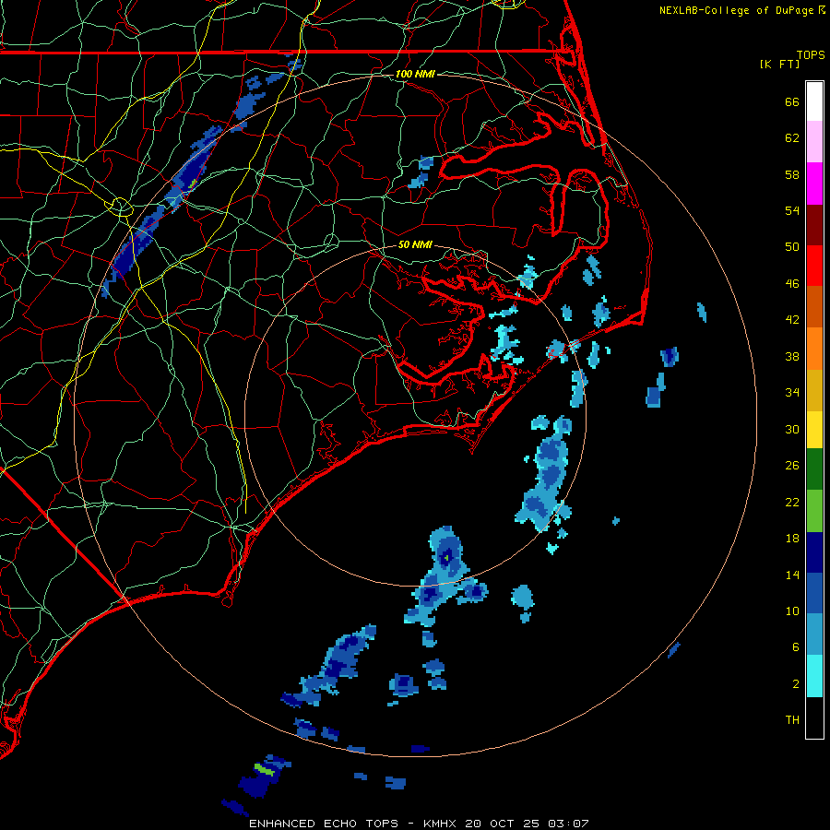
Task: Click the 54 value on the scale
Action: 792,210
